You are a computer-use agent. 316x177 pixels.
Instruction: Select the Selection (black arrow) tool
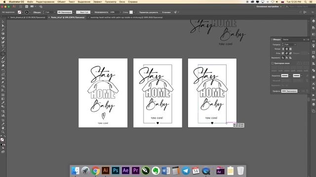3,22
